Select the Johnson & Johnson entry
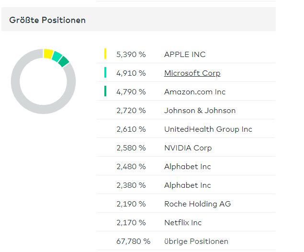 pos(200,111)
